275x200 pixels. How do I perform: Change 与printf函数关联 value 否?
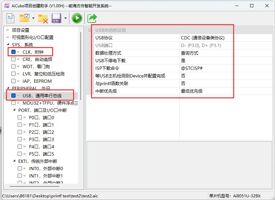click(183, 83)
